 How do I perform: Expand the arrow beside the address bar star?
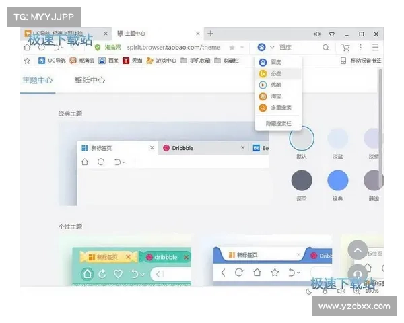(242, 48)
